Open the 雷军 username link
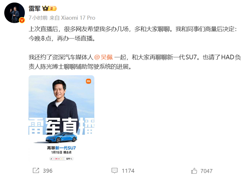Viewport: 244px width, 175px height. click(x=34, y=8)
